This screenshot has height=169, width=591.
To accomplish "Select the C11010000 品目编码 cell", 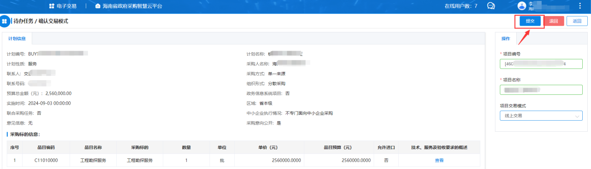I will 46,160.
